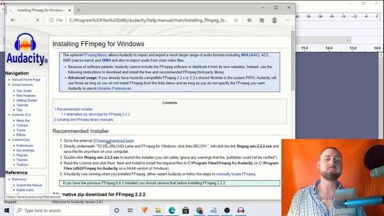This screenshot has height=216, width=384.
Task: Go back to the previous browser page
Action: pyautogui.click(x=13, y=20)
